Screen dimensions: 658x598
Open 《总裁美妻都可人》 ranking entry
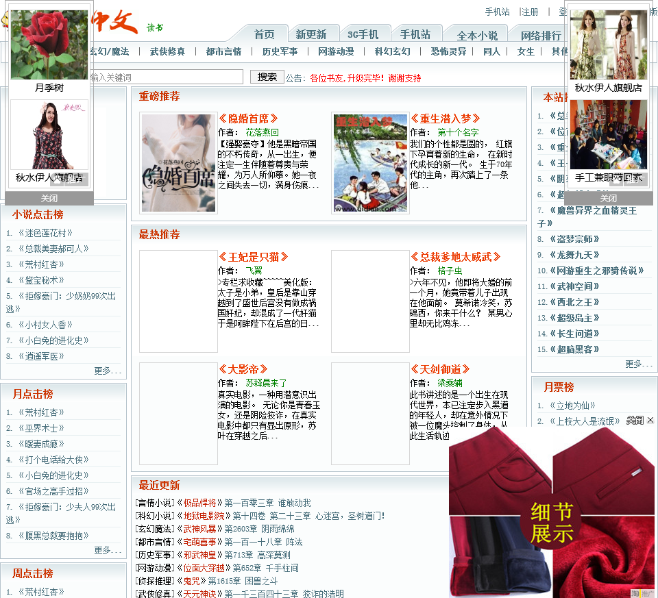click(x=53, y=249)
